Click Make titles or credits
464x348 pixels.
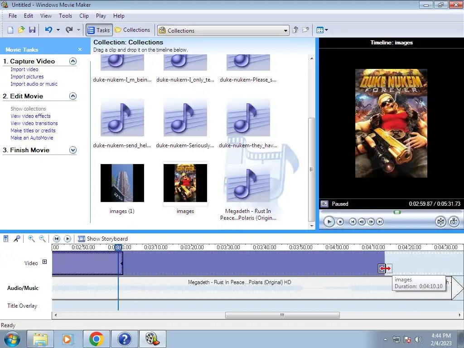tap(33, 130)
